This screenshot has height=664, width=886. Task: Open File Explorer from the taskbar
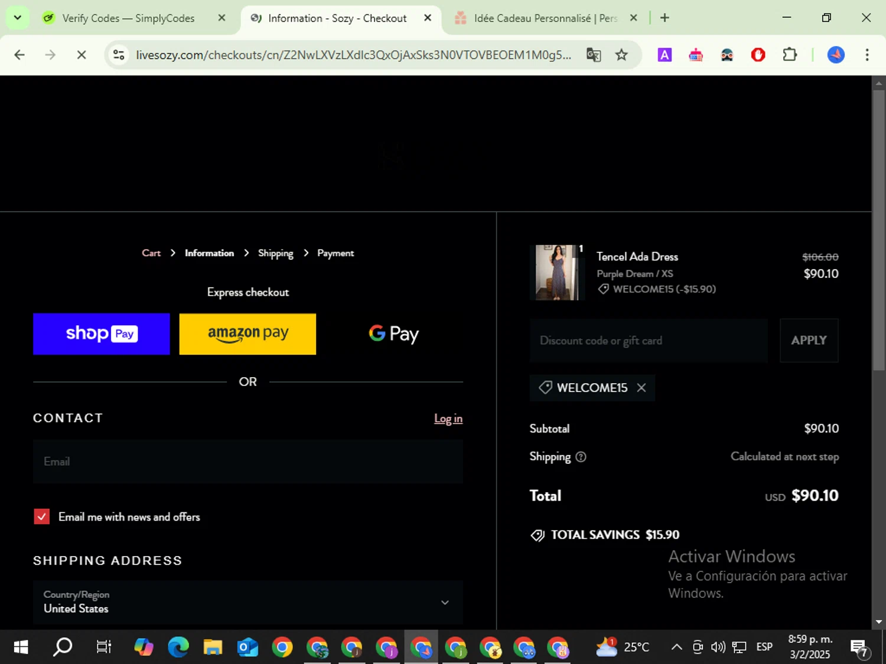point(213,647)
